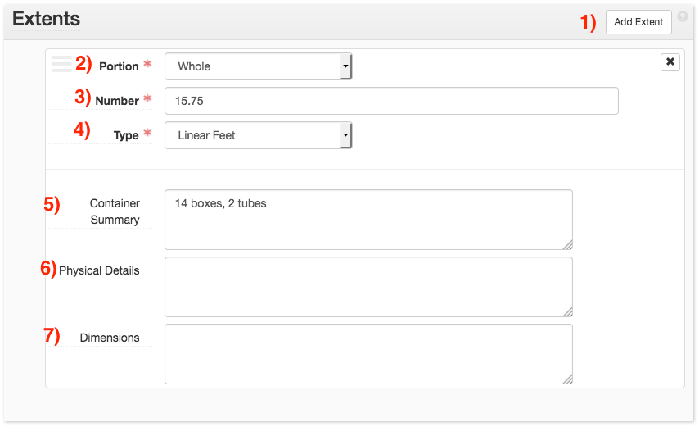Expand the Type dropdown showing Linear Feet
699x427 pixels.
258,135
